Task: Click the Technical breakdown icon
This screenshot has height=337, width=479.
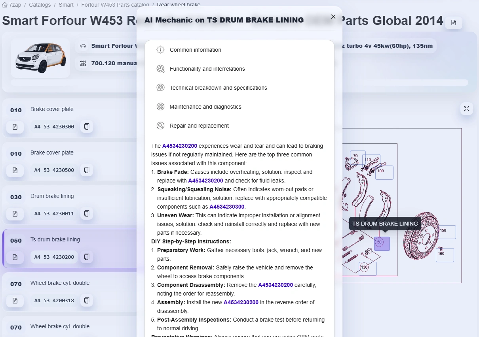Action: pos(160,88)
